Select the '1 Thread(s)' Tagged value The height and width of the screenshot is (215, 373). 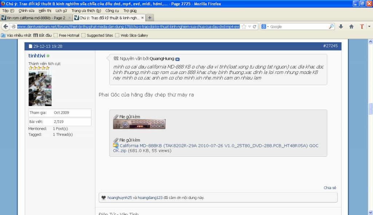click(63, 134)
